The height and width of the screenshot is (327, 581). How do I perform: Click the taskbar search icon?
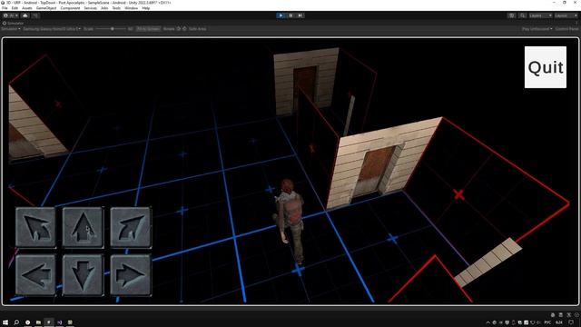coord(16,322)
